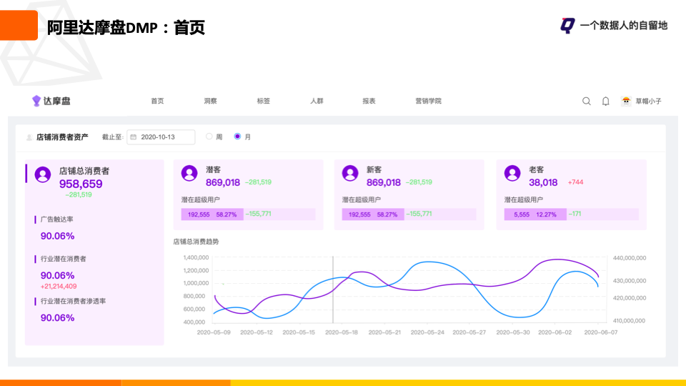Click the 行业潜在消费者渗透率 label
Viewport: 686px width, 386px height.
tap(73, 301)
